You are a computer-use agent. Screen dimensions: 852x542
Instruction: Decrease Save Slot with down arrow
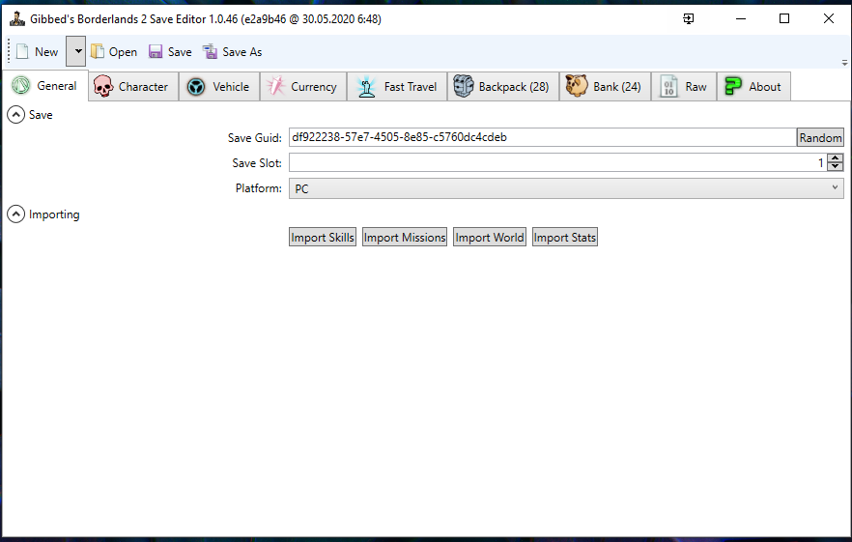[836, 166]
